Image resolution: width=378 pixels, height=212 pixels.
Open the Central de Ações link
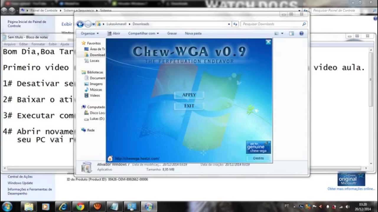pyautogui.click(x=20, y=177)
